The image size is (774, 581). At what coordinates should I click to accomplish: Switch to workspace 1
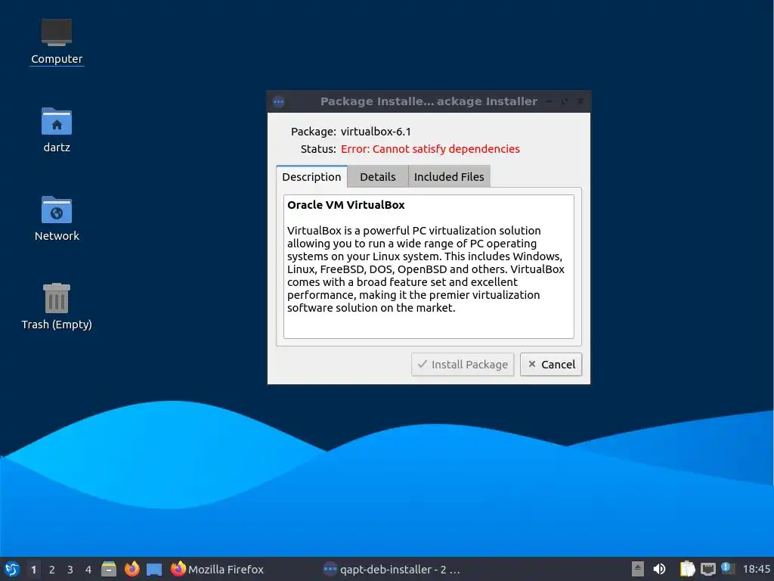click(33, 570)
